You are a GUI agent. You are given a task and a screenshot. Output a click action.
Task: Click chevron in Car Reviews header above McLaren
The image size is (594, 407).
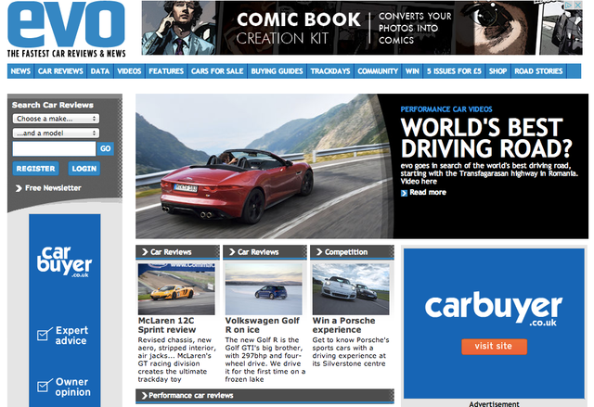pos(145,252)
